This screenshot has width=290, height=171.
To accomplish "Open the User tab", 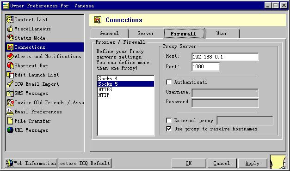I will 222,34.
